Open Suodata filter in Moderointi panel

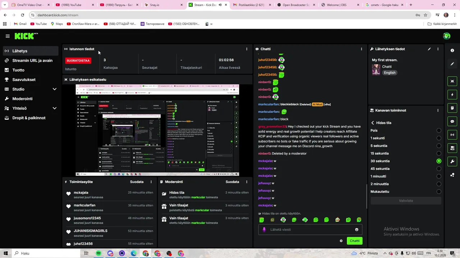click(x=232, y=182)
